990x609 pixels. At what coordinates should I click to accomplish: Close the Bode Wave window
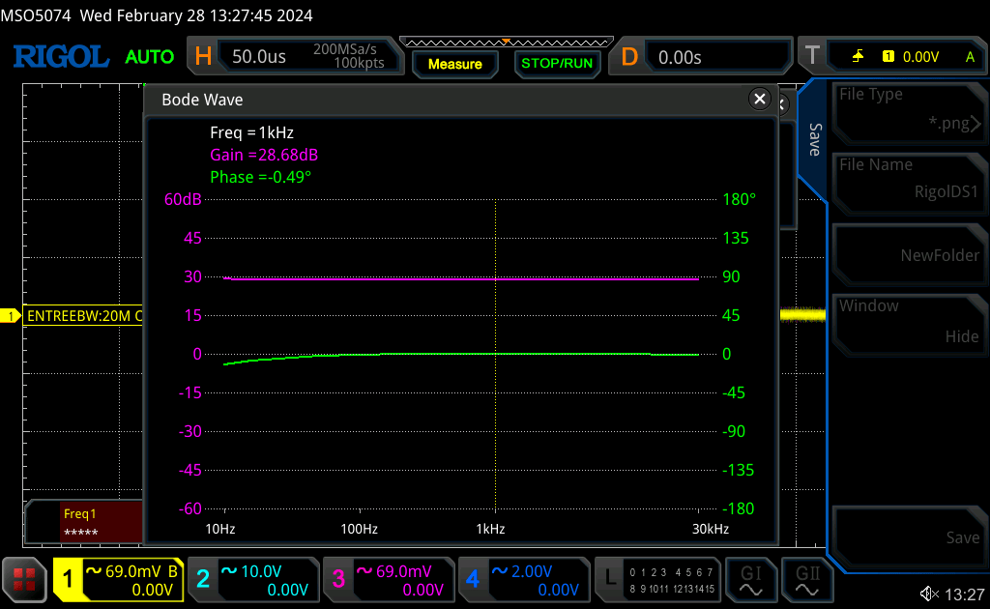point(760,99)
